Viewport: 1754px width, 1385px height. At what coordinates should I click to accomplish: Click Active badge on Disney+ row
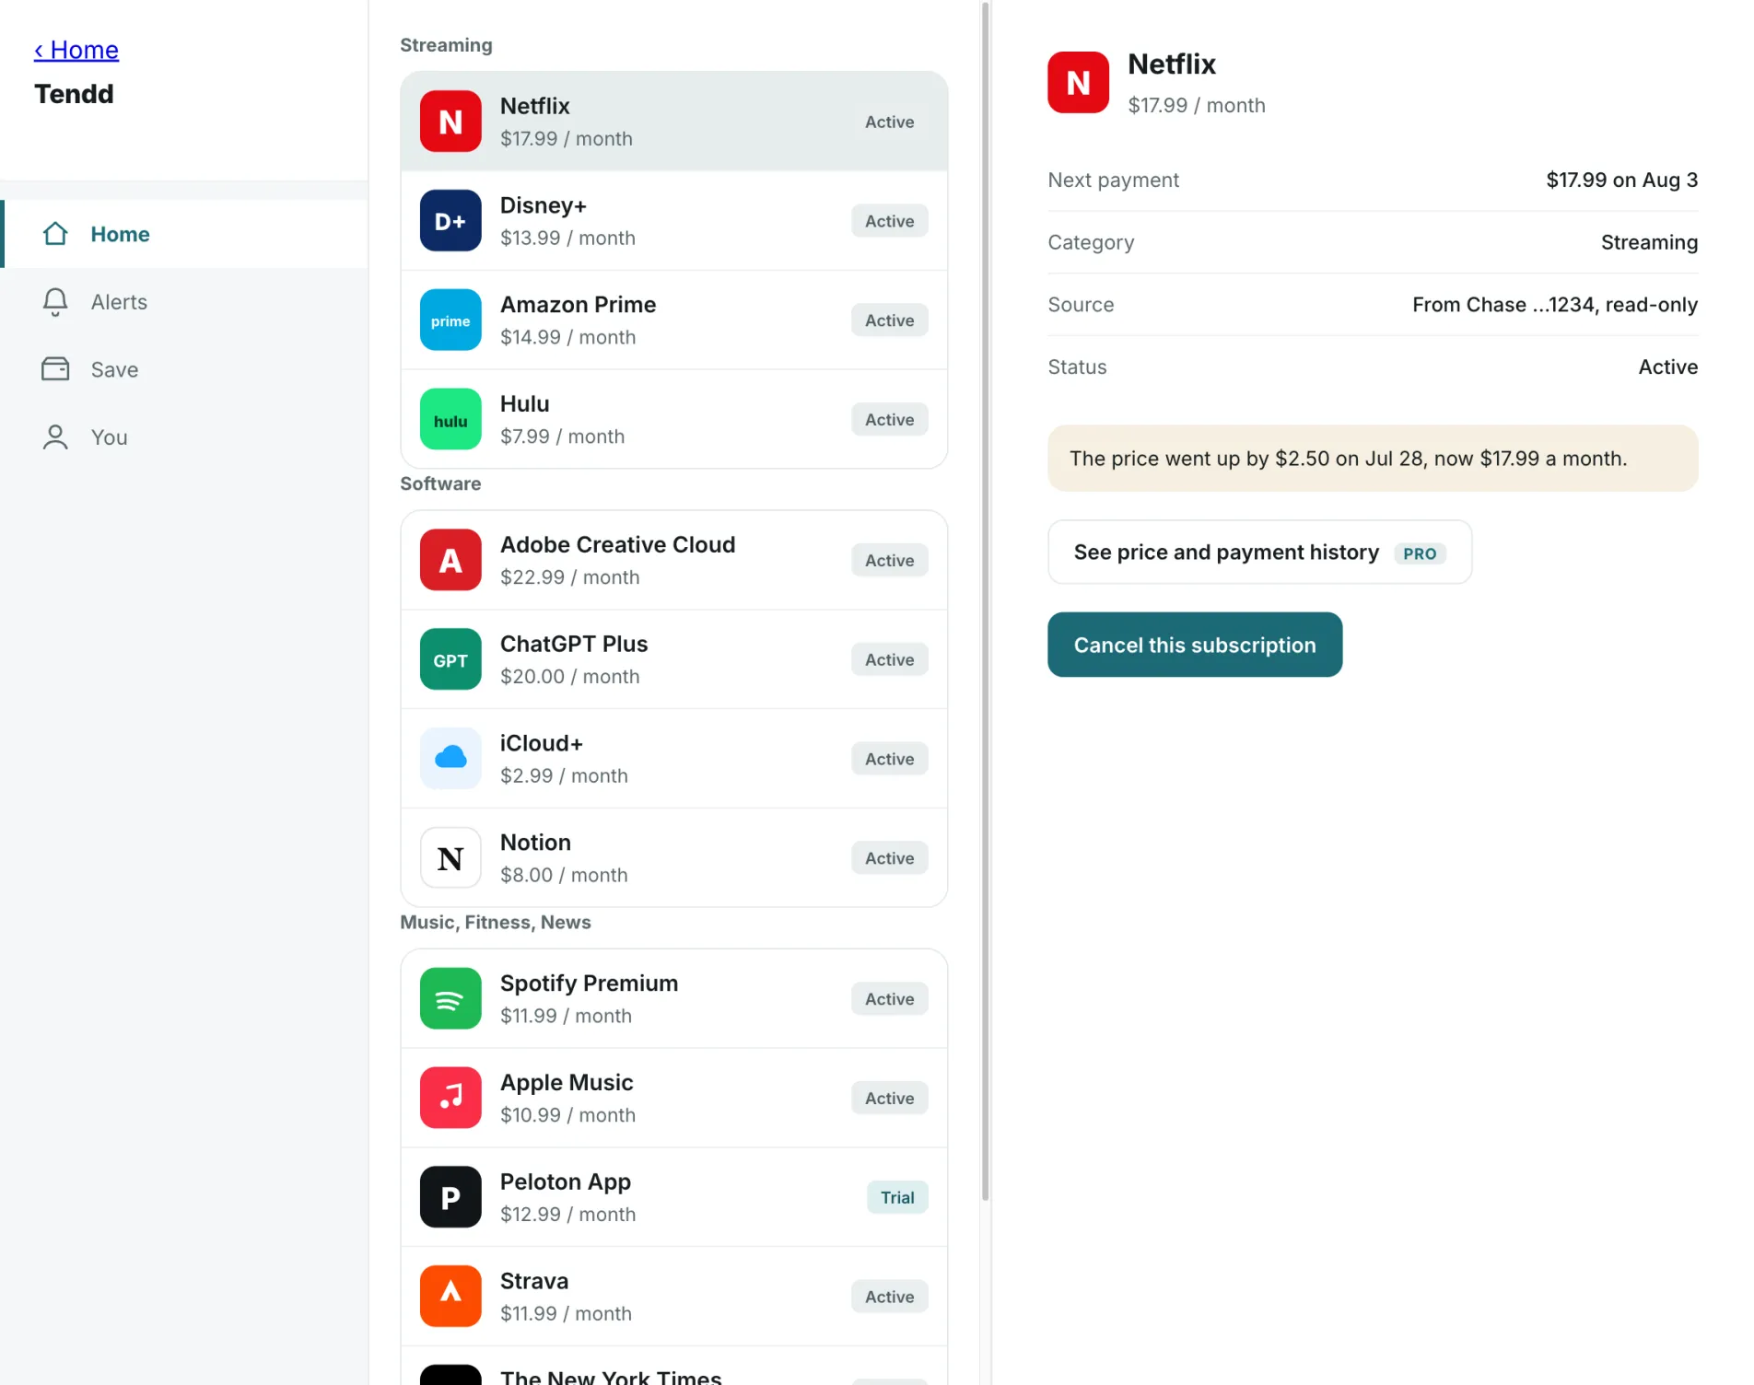coord(889,221)
